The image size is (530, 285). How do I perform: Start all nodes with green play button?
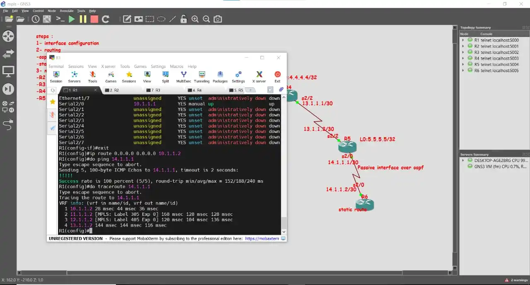tap(72, 19)
